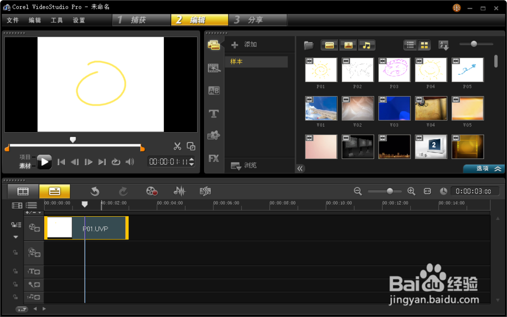Jump to the start of clip
Image resolution: width=507 pixels, height=317 pixels.
tap(61, 162)
